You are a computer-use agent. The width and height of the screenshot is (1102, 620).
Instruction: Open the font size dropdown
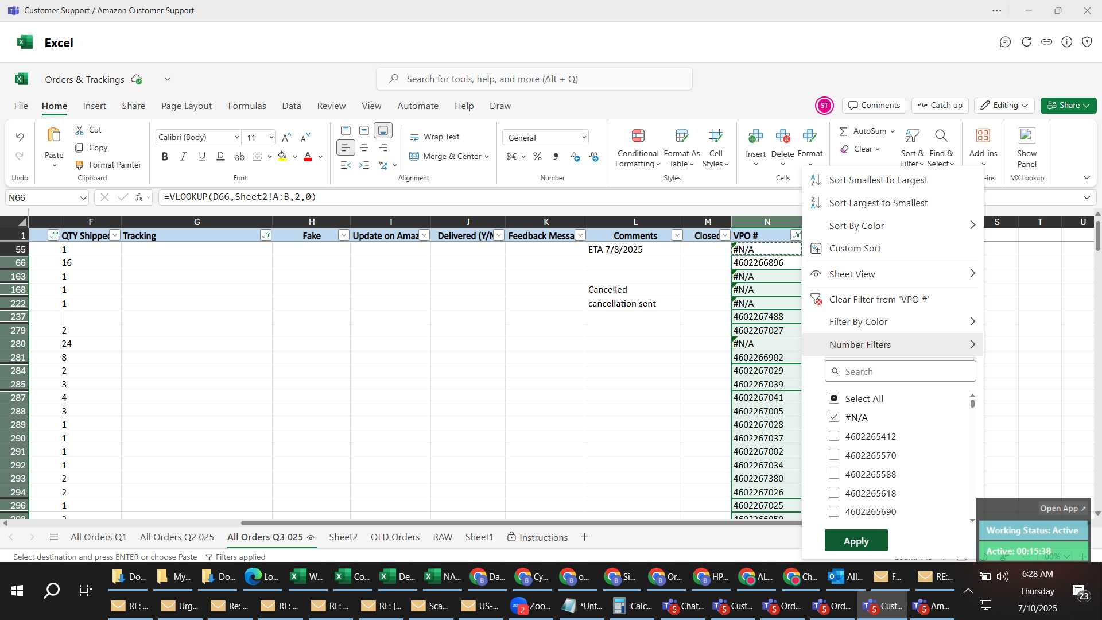tap(271, 137)
